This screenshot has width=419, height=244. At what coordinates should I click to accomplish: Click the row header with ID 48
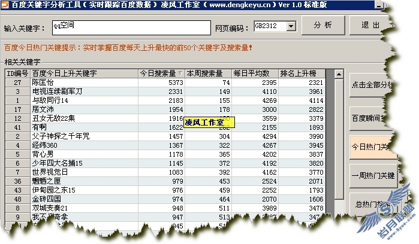pyautogui.click(x=17, y=199)
